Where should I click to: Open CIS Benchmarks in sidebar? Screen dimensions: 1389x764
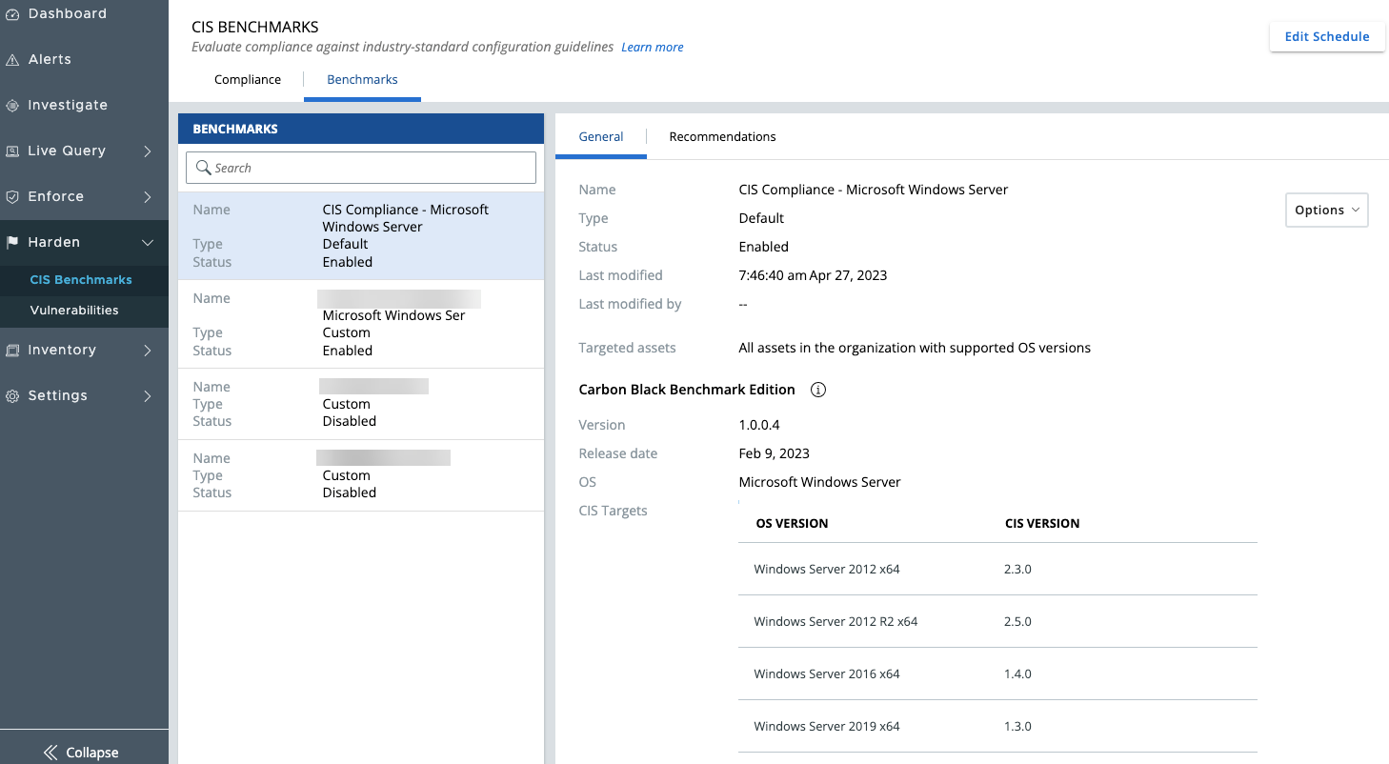[x=81, y=280]
